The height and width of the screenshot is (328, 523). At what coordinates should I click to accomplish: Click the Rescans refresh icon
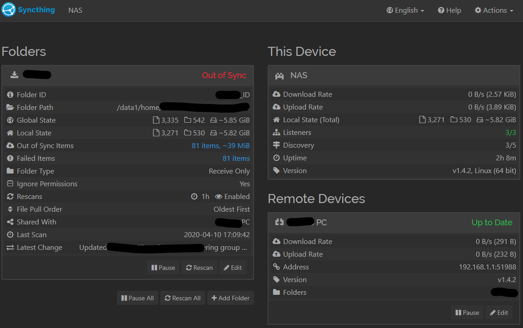tap(10, 196)
